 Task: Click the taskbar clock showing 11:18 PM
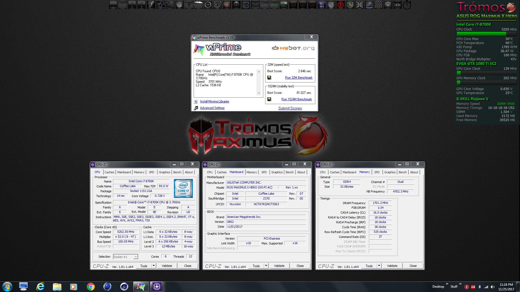[x=506, y=287]
